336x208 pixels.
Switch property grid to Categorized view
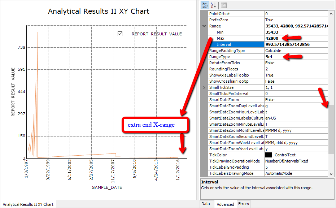click(205, 5)
